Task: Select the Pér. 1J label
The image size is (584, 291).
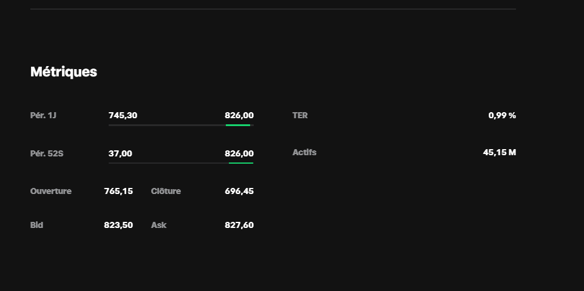Action: (x=43, y=115)
